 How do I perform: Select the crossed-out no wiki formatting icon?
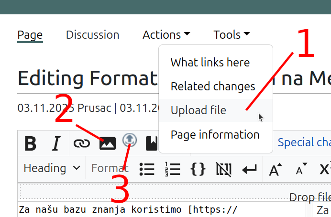coord(223,169)
